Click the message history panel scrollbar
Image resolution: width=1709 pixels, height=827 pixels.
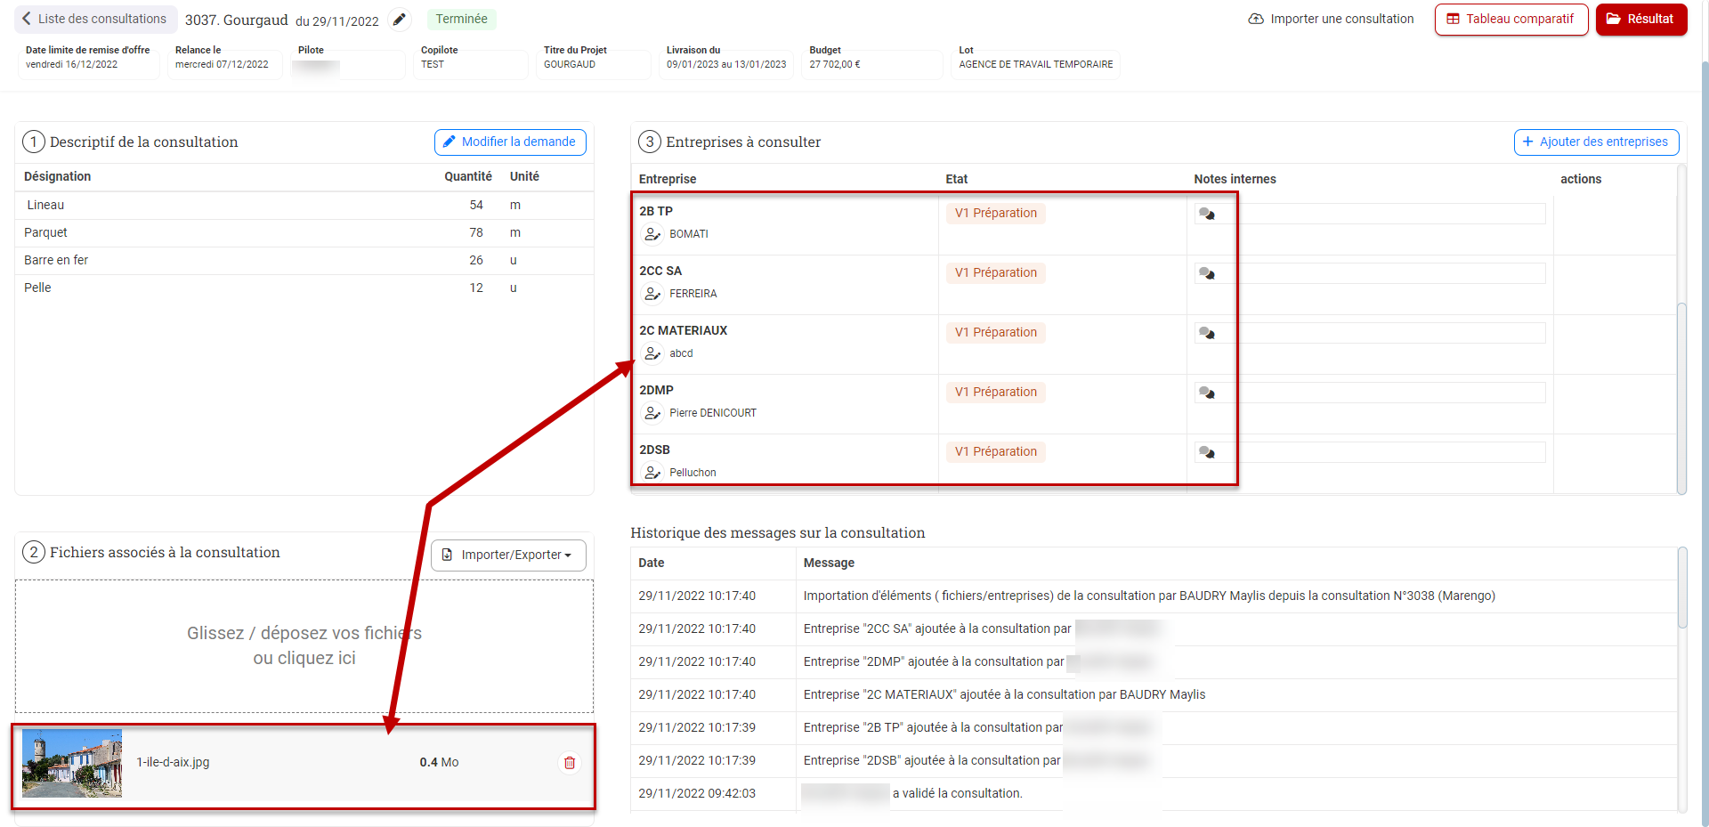coord(1681,588)
